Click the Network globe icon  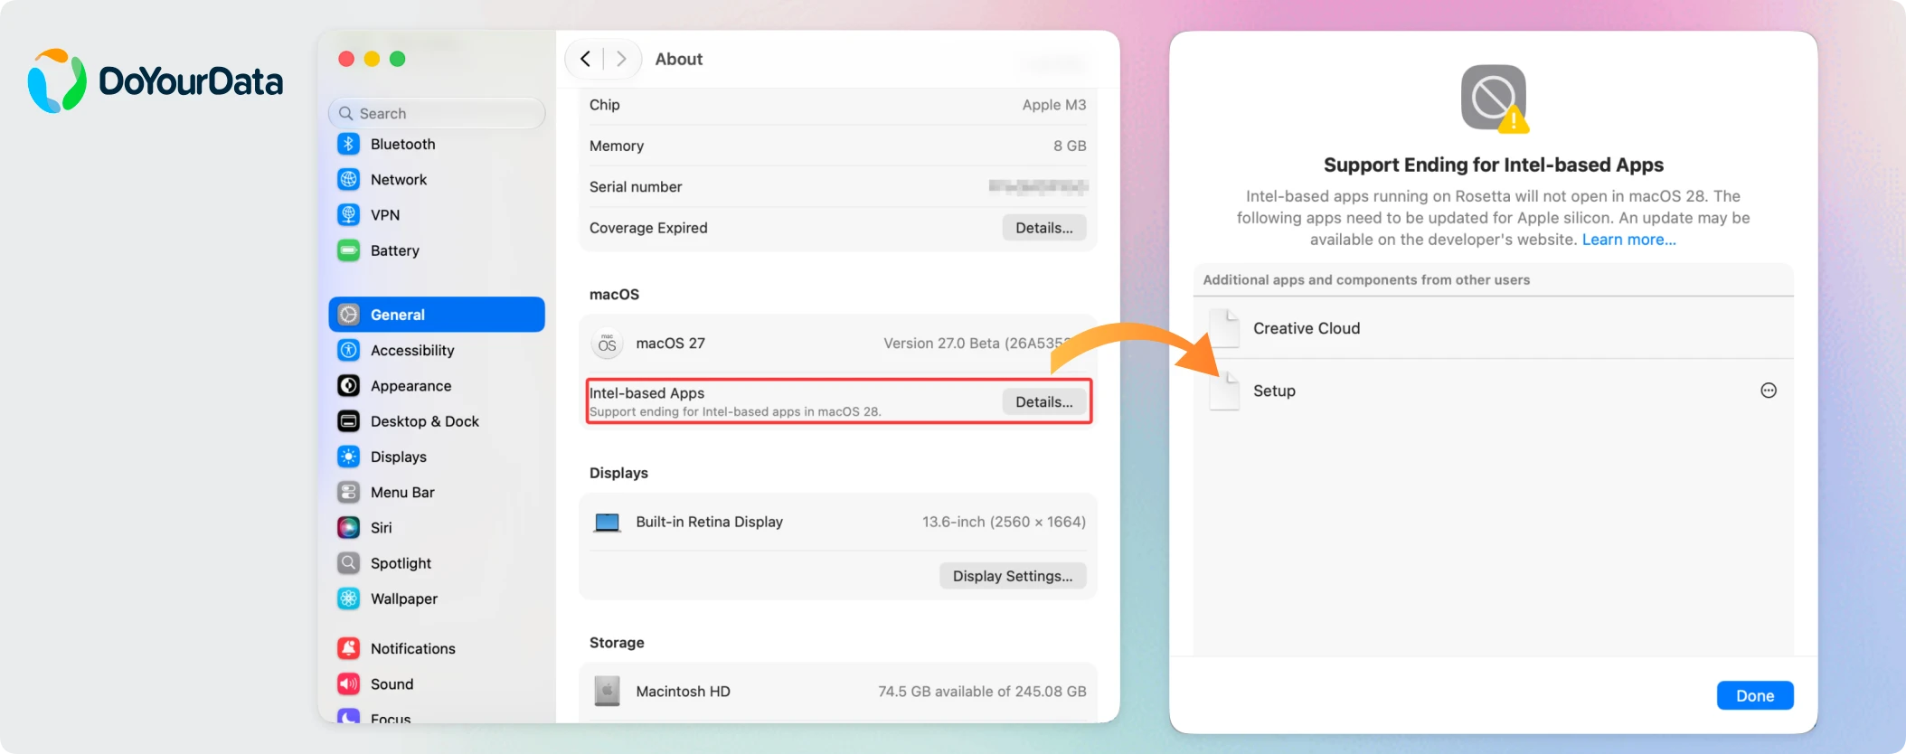coord(348,179)
